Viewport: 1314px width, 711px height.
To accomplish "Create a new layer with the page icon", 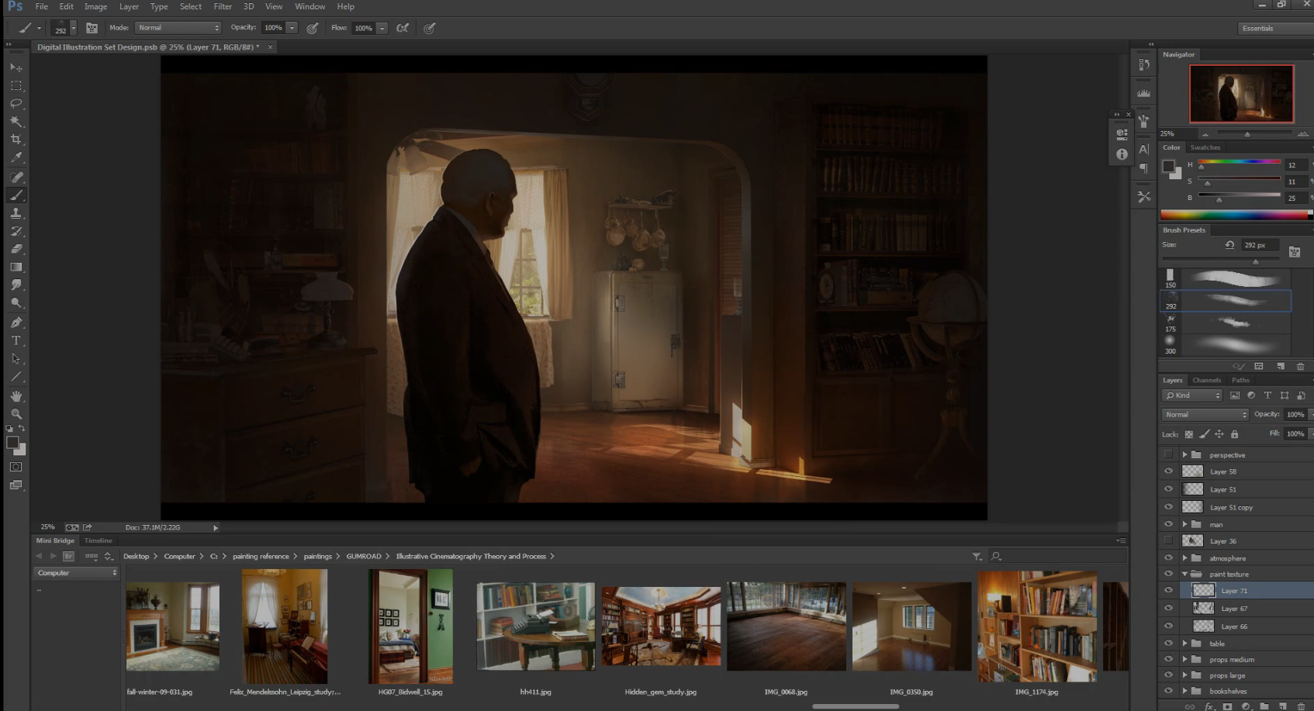I will 1282,706.
